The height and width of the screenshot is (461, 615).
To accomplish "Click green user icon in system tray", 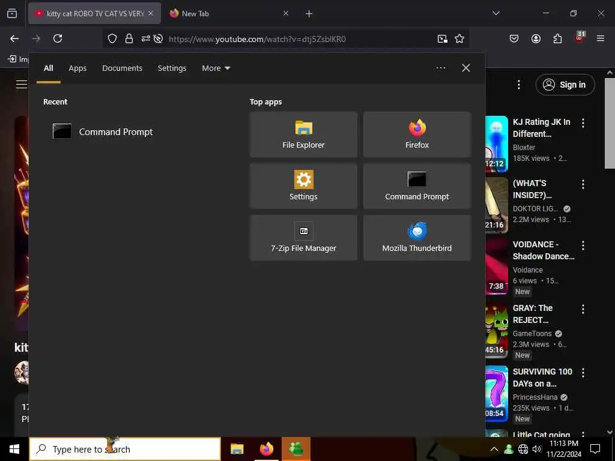I will (x=509, y=449).
